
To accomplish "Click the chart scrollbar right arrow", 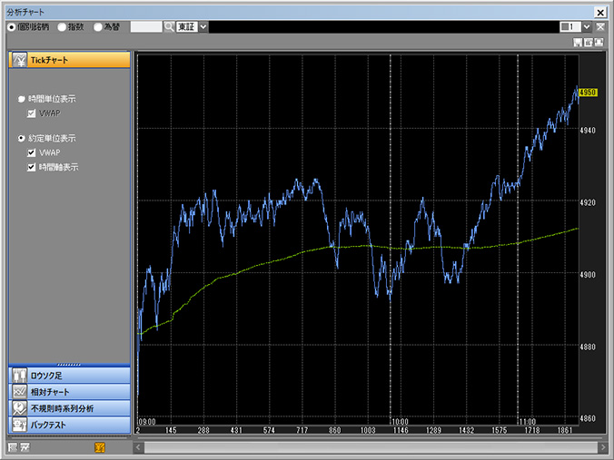I will (x=603, y=447).
